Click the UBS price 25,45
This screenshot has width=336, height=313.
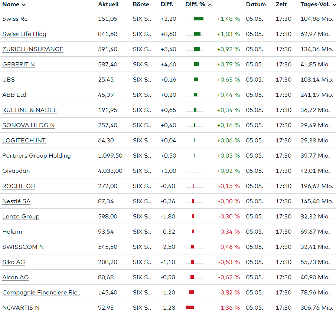pyautogui.click(x=106, y=80)
